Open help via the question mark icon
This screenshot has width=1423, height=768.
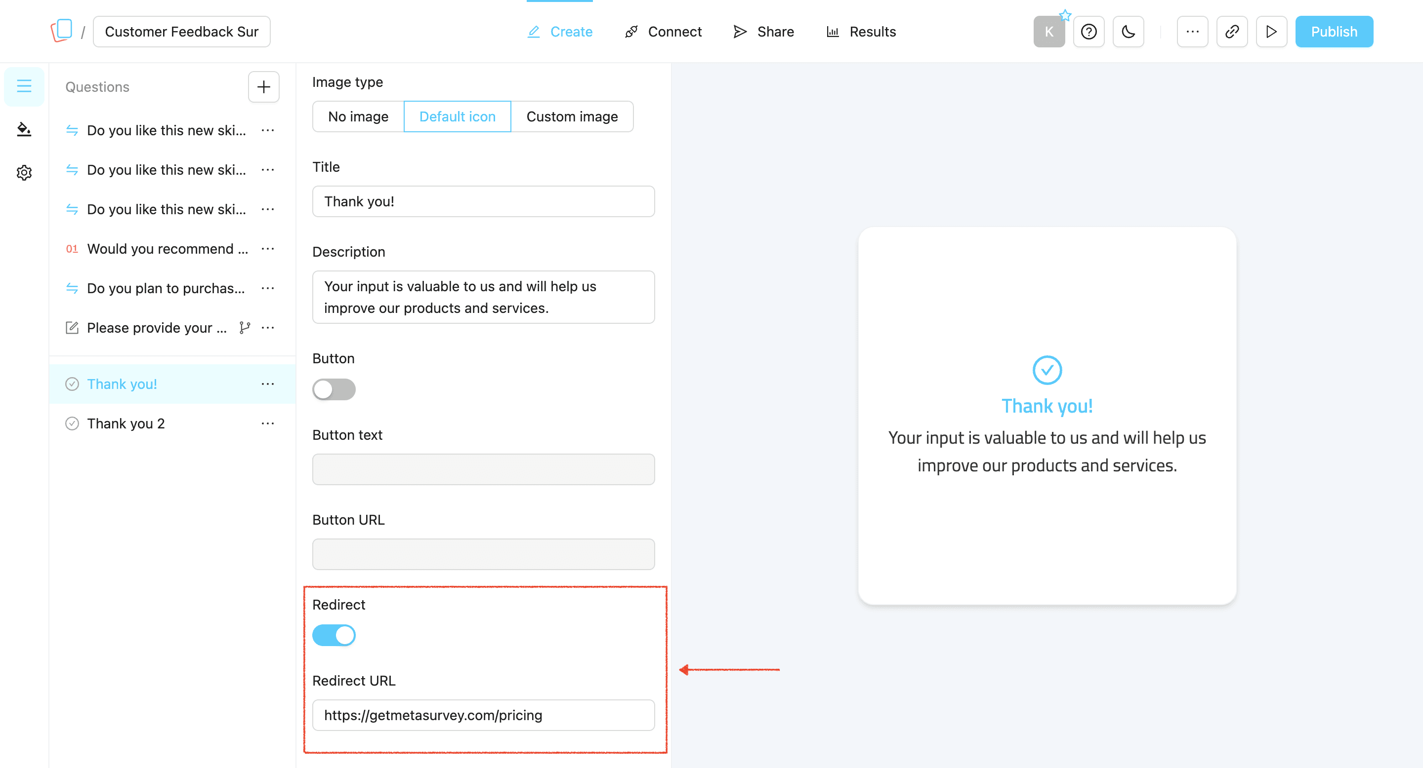pos(1089,32)
